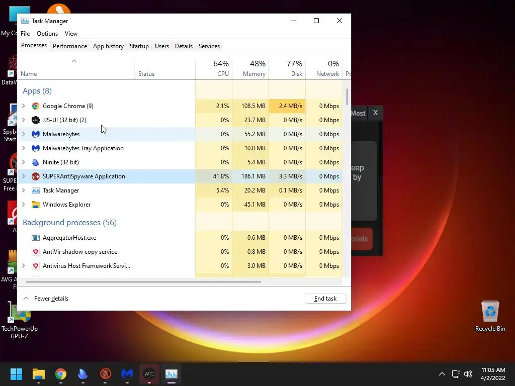
Task: Switch to the Performance tab
Action: pos(70,46)
